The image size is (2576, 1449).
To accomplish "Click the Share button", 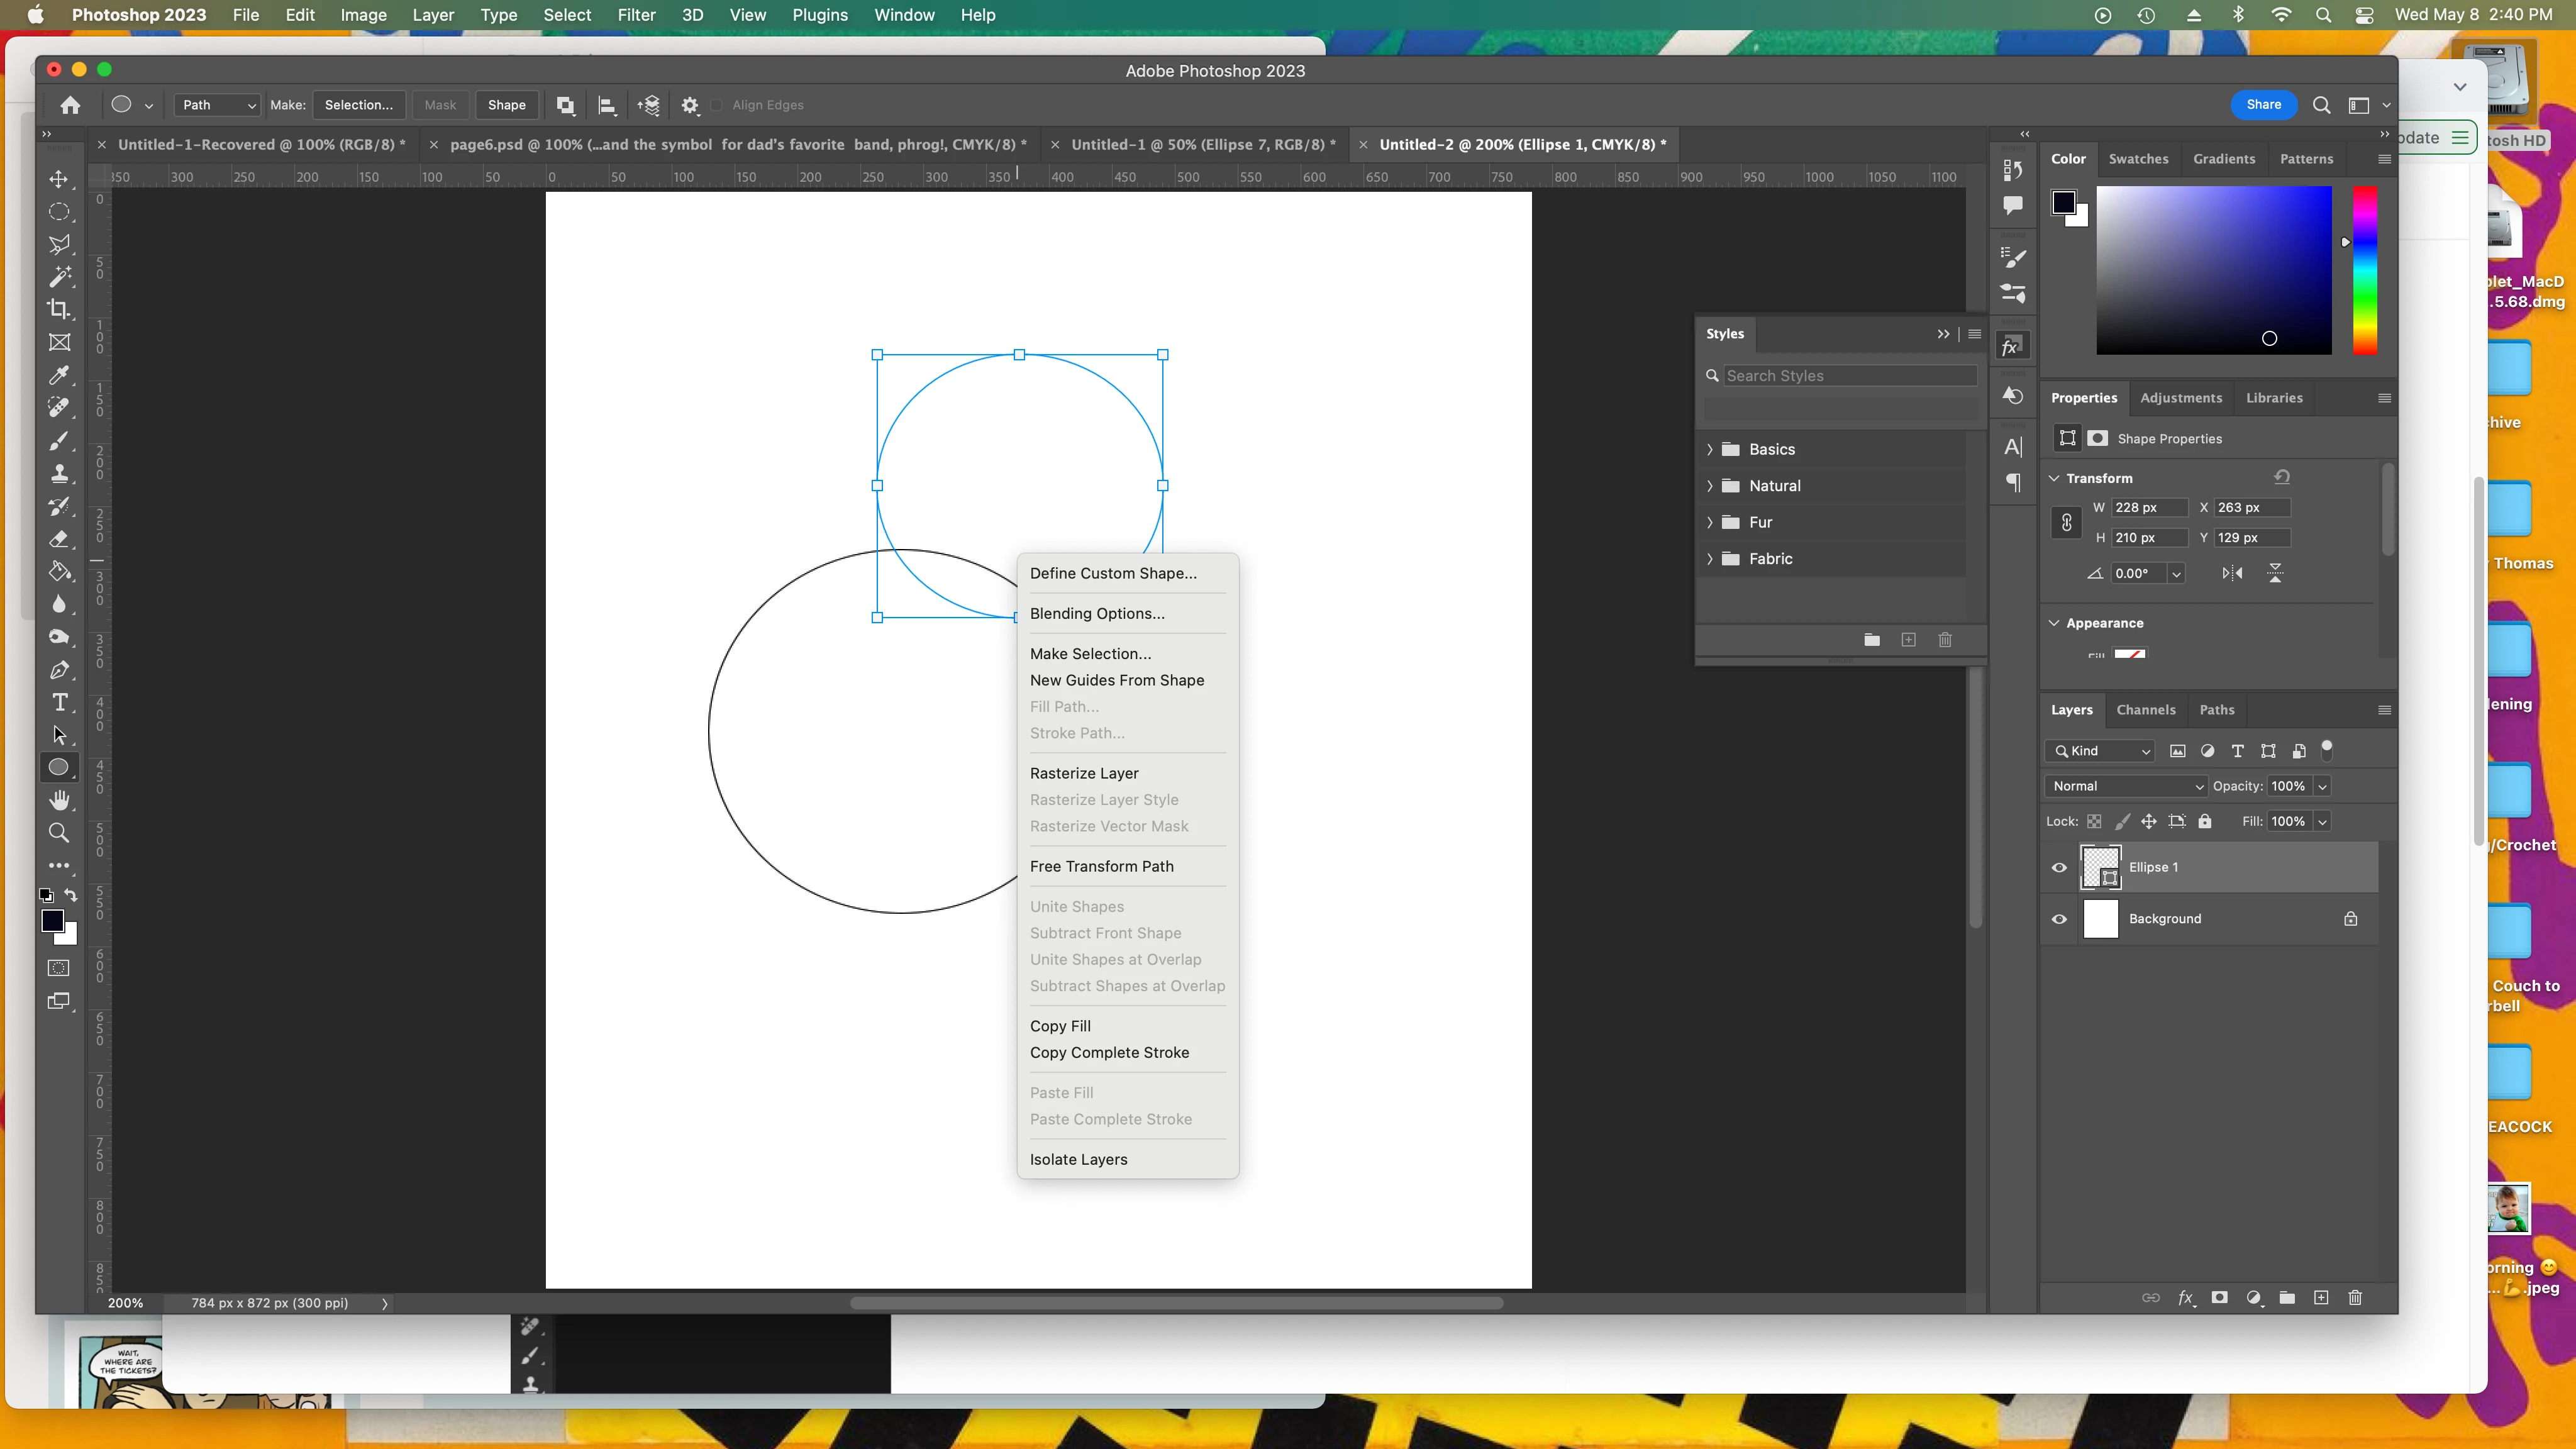I will pyautogui.click(x=2263, y=105).
